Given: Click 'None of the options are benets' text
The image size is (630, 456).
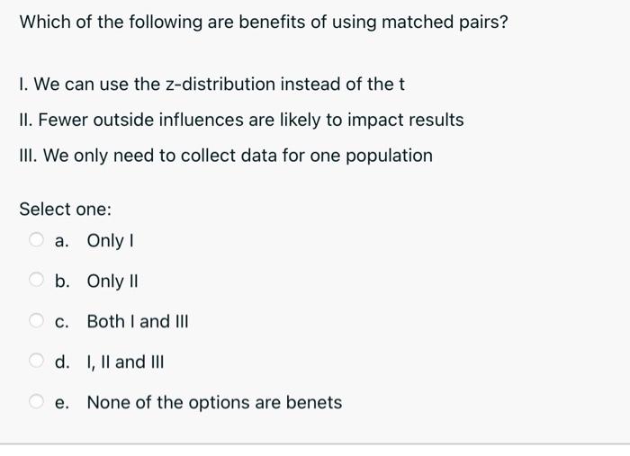Looking at the screenshot, I should [x=214, y=403].
